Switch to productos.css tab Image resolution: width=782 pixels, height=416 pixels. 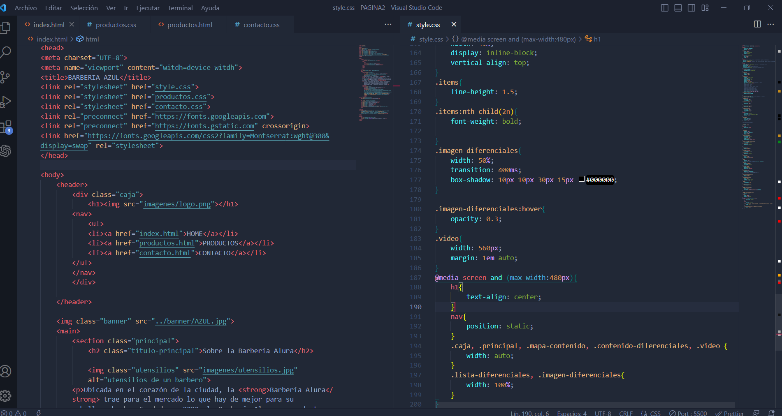116,25
